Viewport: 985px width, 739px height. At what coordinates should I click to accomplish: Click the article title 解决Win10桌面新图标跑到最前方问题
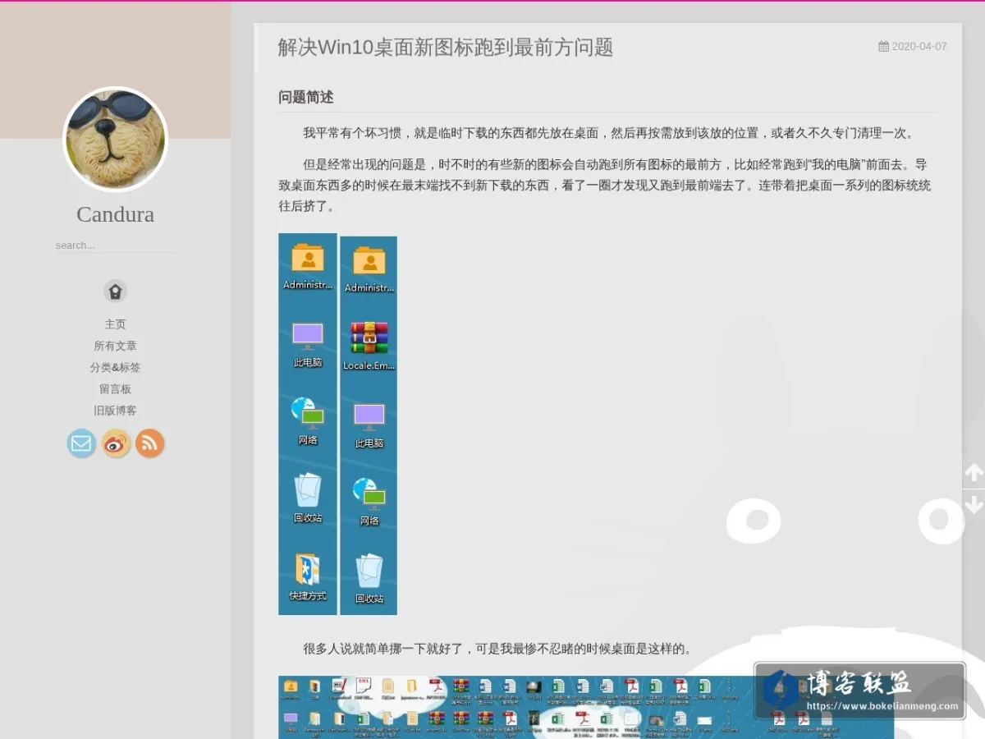click(x=446, y=48)
